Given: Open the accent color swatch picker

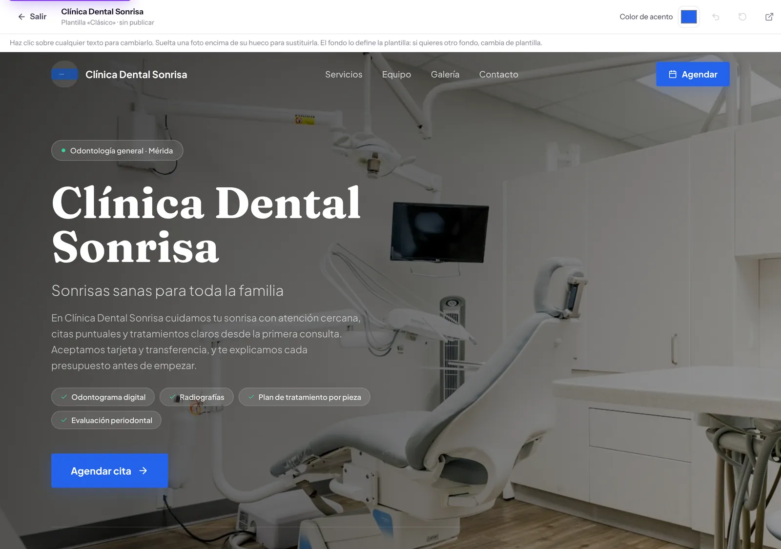Looking at the screenshot, I should pos(689,17).
